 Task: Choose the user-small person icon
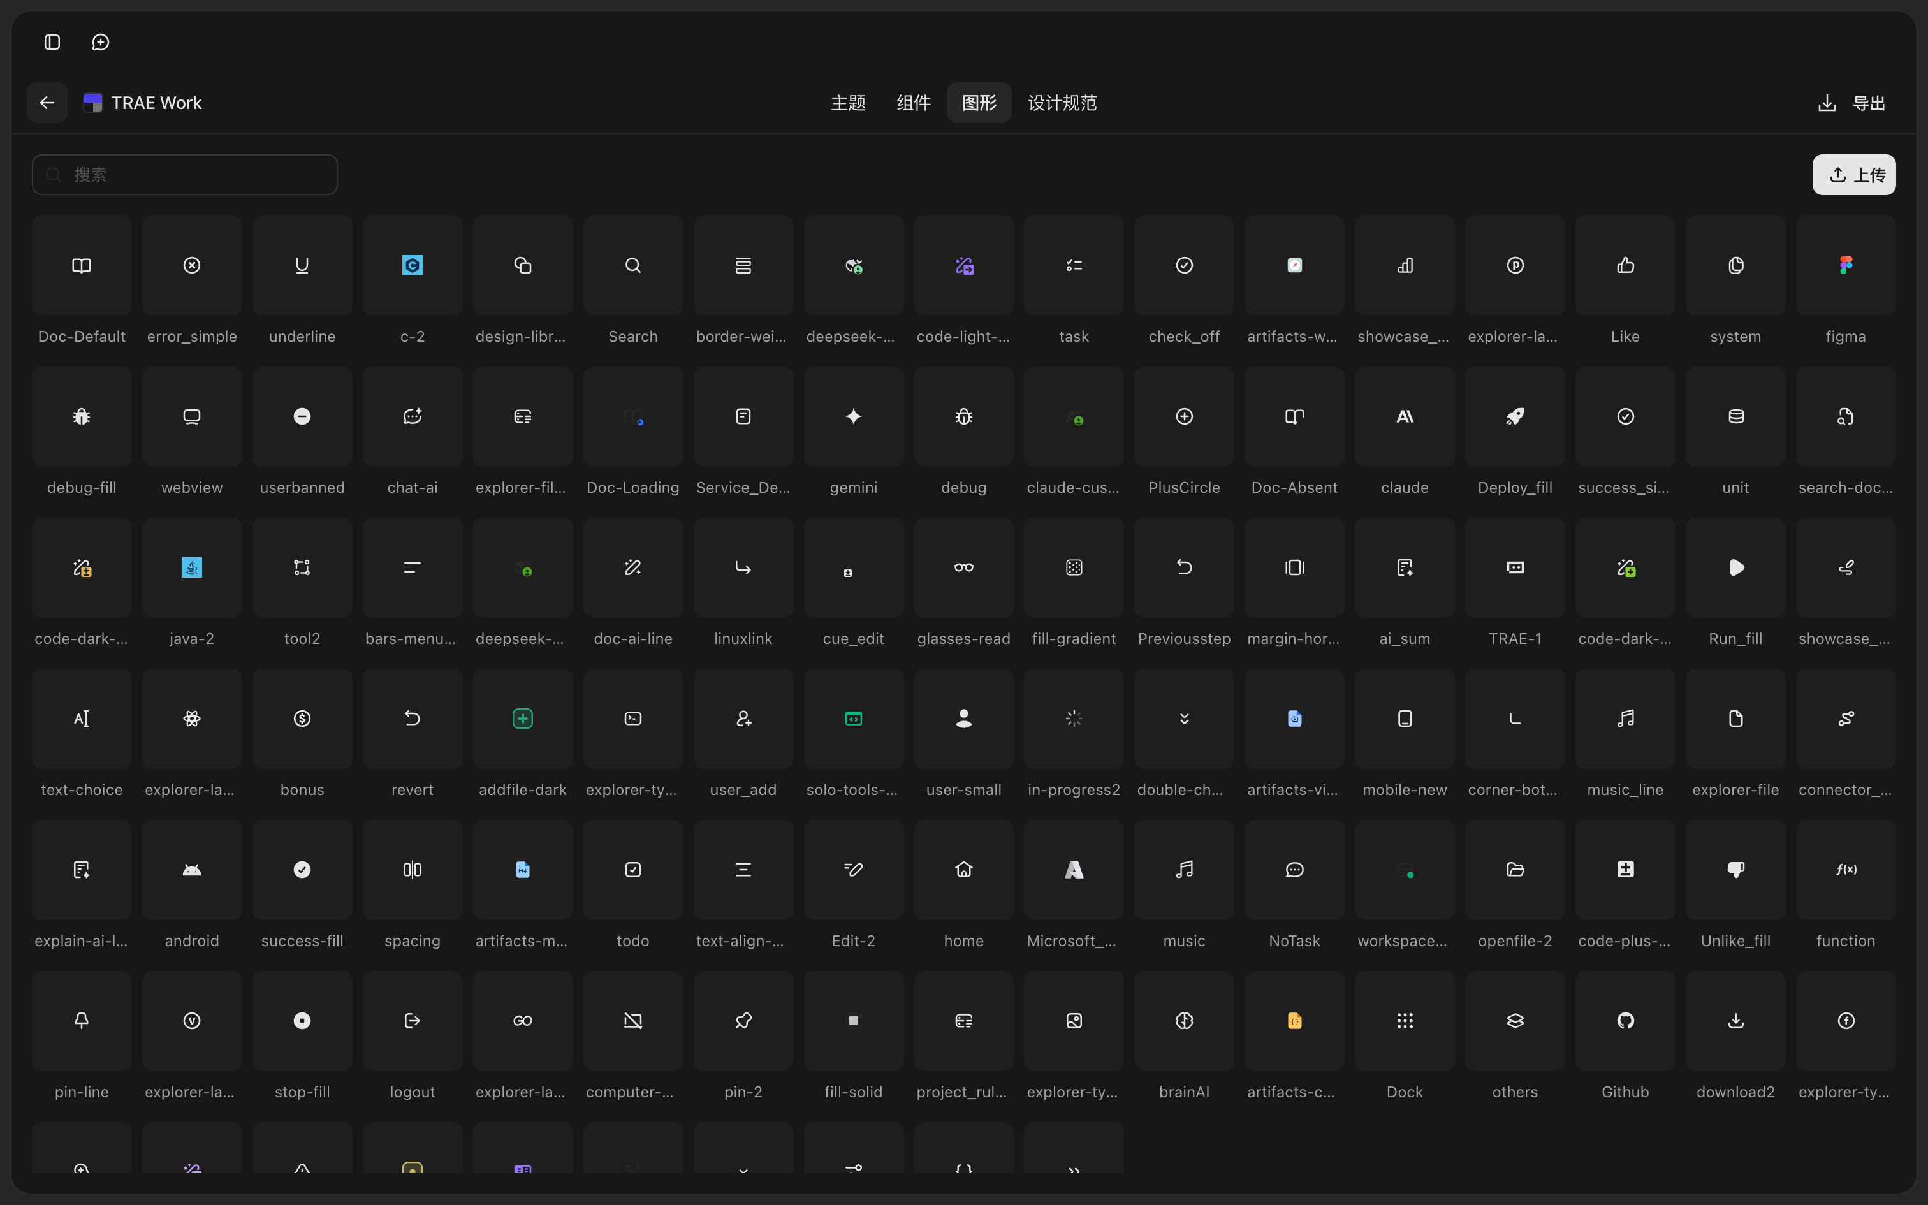point(964,719)
